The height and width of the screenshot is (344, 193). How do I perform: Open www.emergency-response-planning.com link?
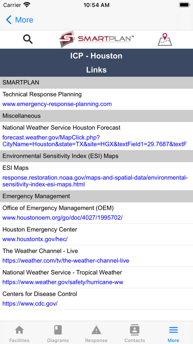pos(57,104)
